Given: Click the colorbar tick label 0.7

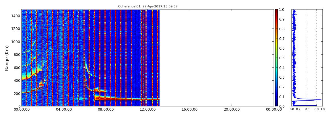Looking at the screenshot, I should 282,39.
